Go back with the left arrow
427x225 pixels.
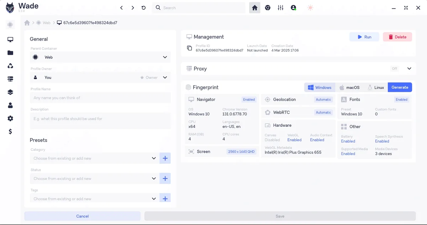(x=121, y=8)
